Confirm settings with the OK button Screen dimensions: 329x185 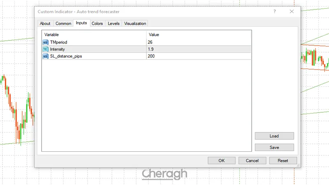(221, 160)
